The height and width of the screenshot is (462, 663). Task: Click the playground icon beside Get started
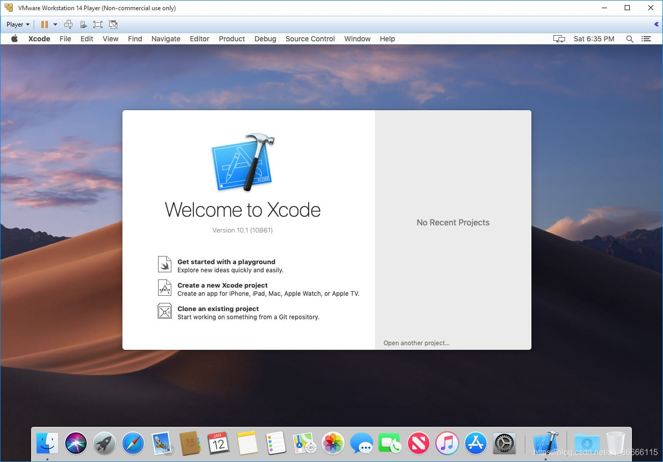pyautogui.click(x=164, y=264)
